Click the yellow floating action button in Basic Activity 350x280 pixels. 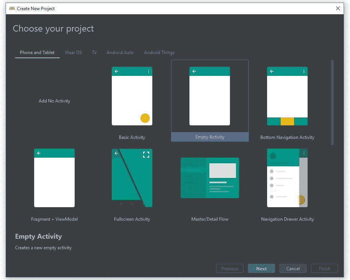(145, 118)
